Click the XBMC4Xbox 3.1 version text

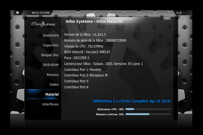tap(132, 101)
